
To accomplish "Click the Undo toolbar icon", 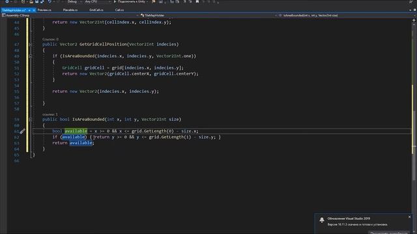I will (x=50, y=1).
